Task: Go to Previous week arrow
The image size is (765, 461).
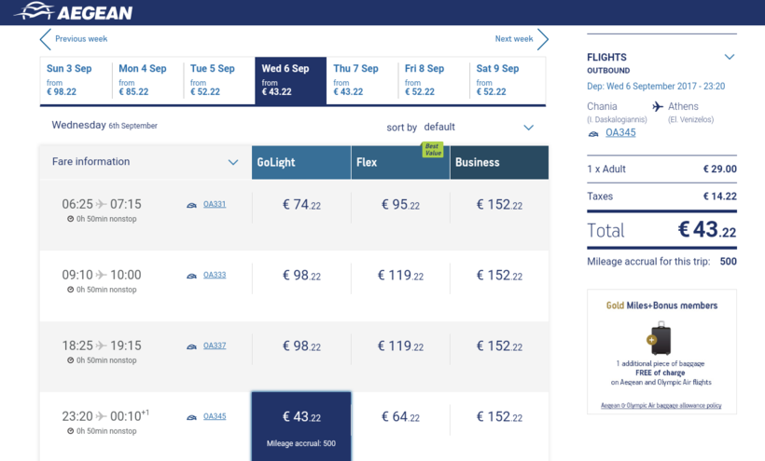Action: (46, 39)
